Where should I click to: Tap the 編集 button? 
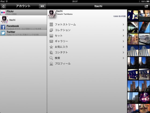[x=42, y=6]
